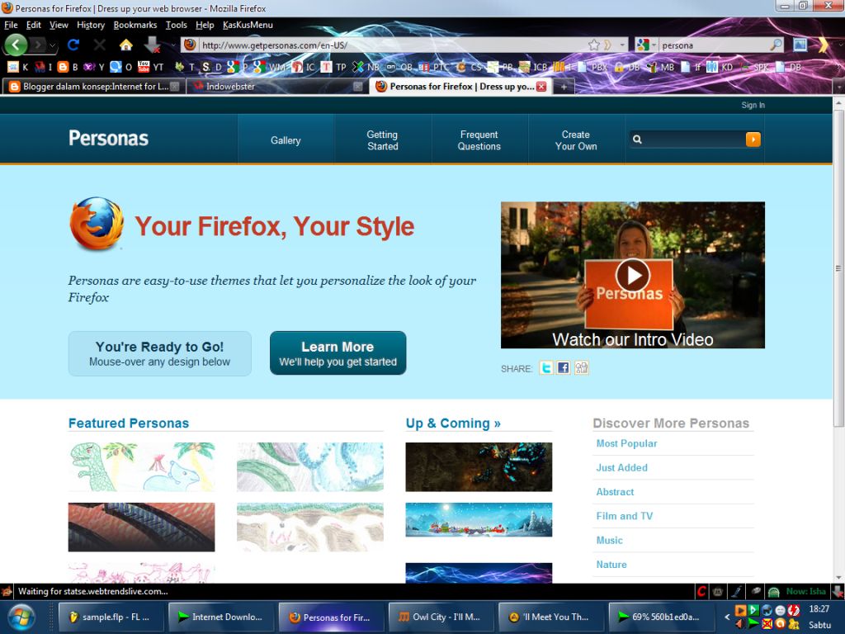Open the Downloads arrow toolbar icon
The image size is (845, 634).
(153, 45)
